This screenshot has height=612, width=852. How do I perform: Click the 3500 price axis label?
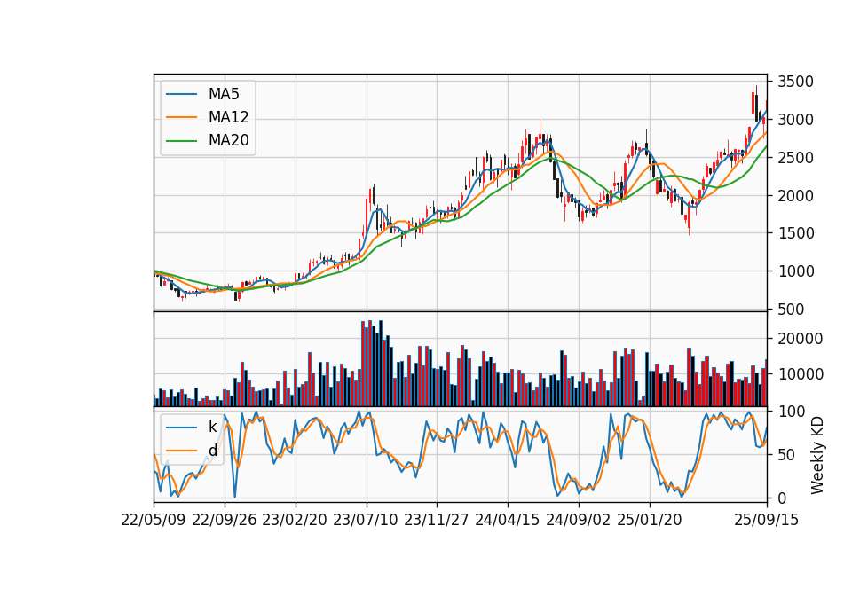pyautogui.click(x=795, y=82)
